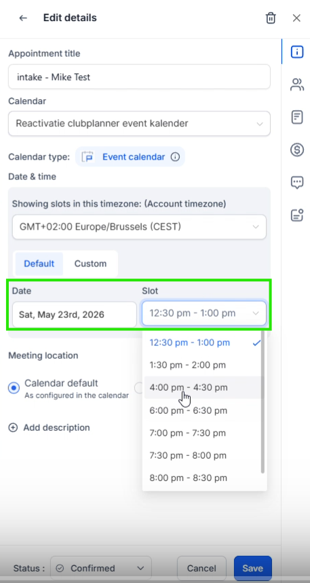Switch to the Custom tab
This screenshot has width=310, height=583.
pyautogui.click(x=90, y=264)
